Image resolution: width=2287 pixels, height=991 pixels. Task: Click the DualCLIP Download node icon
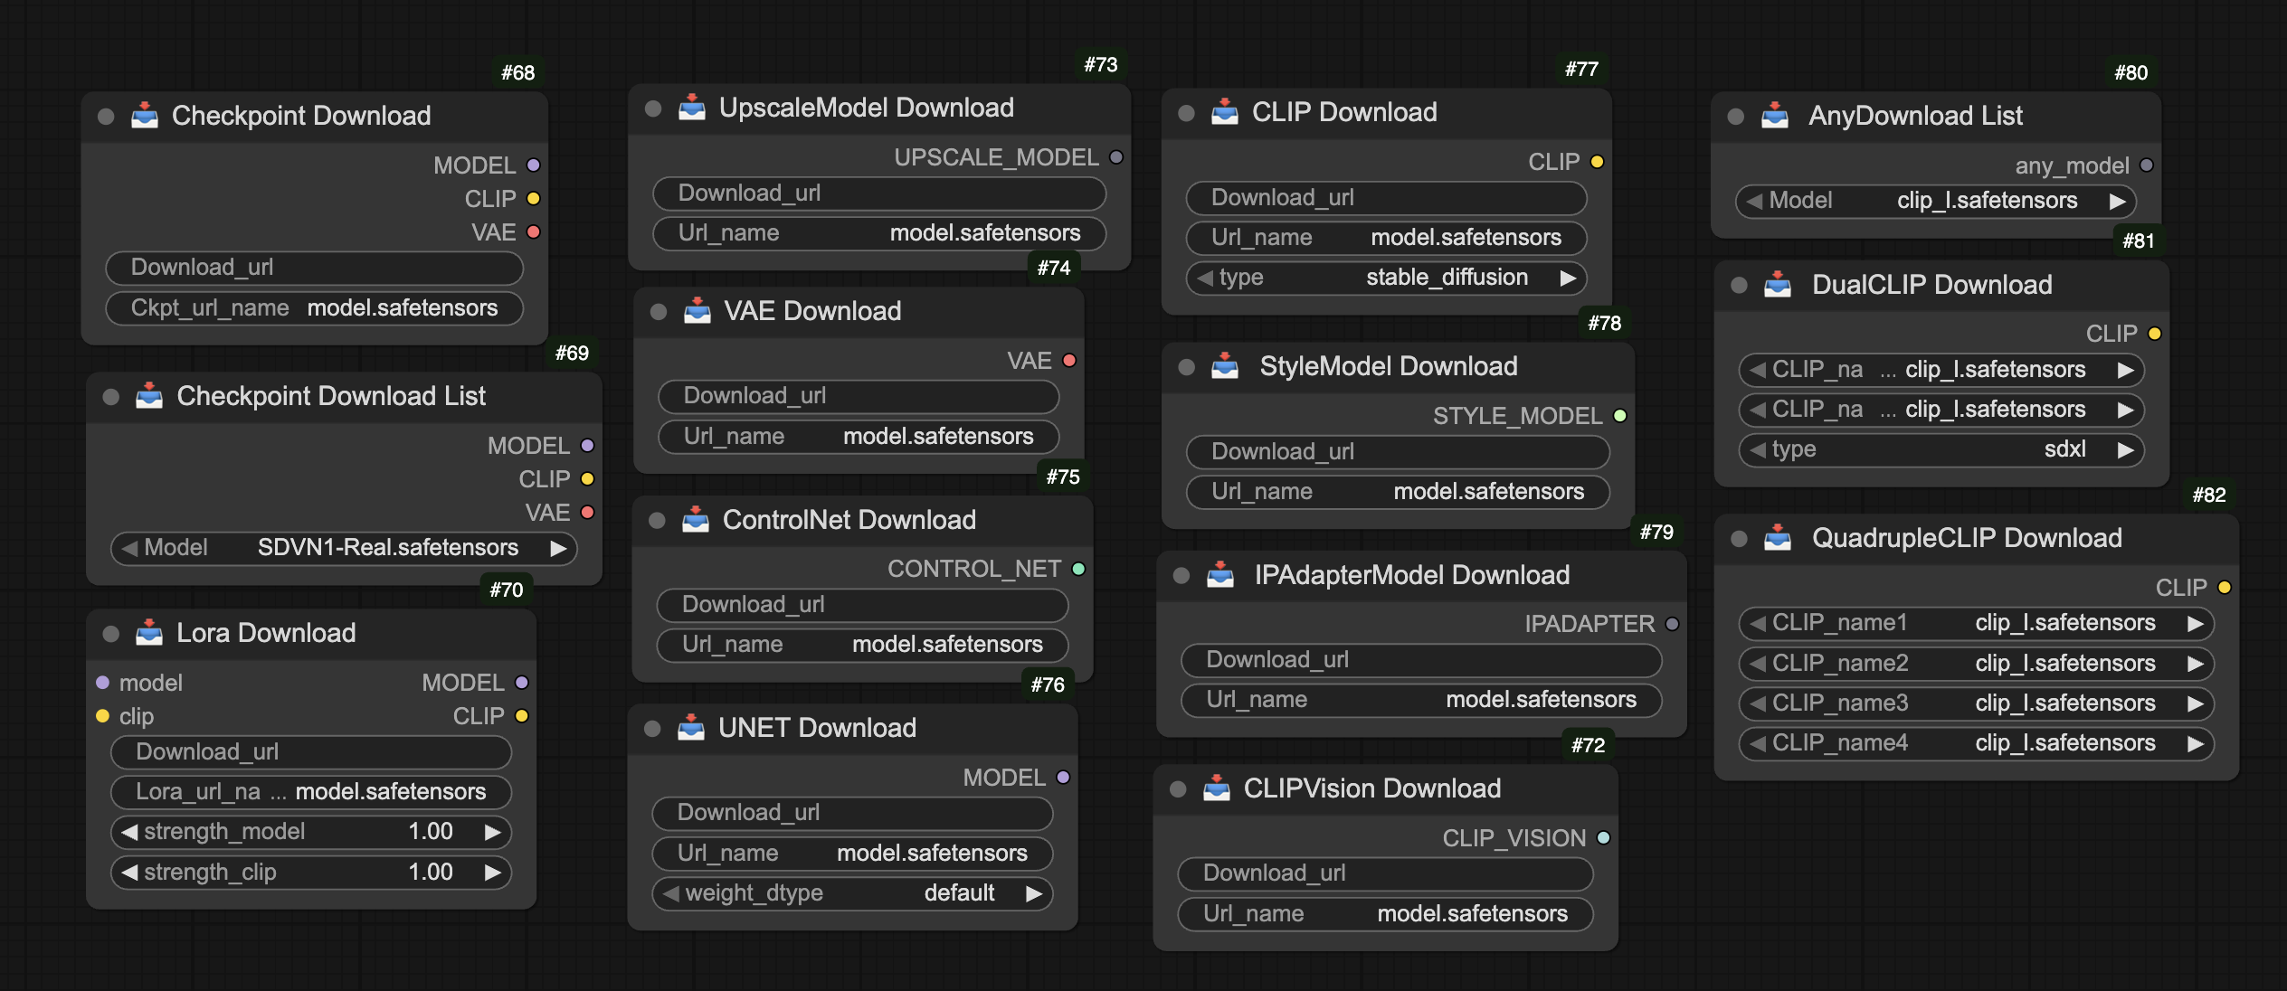coord(1778,284)
